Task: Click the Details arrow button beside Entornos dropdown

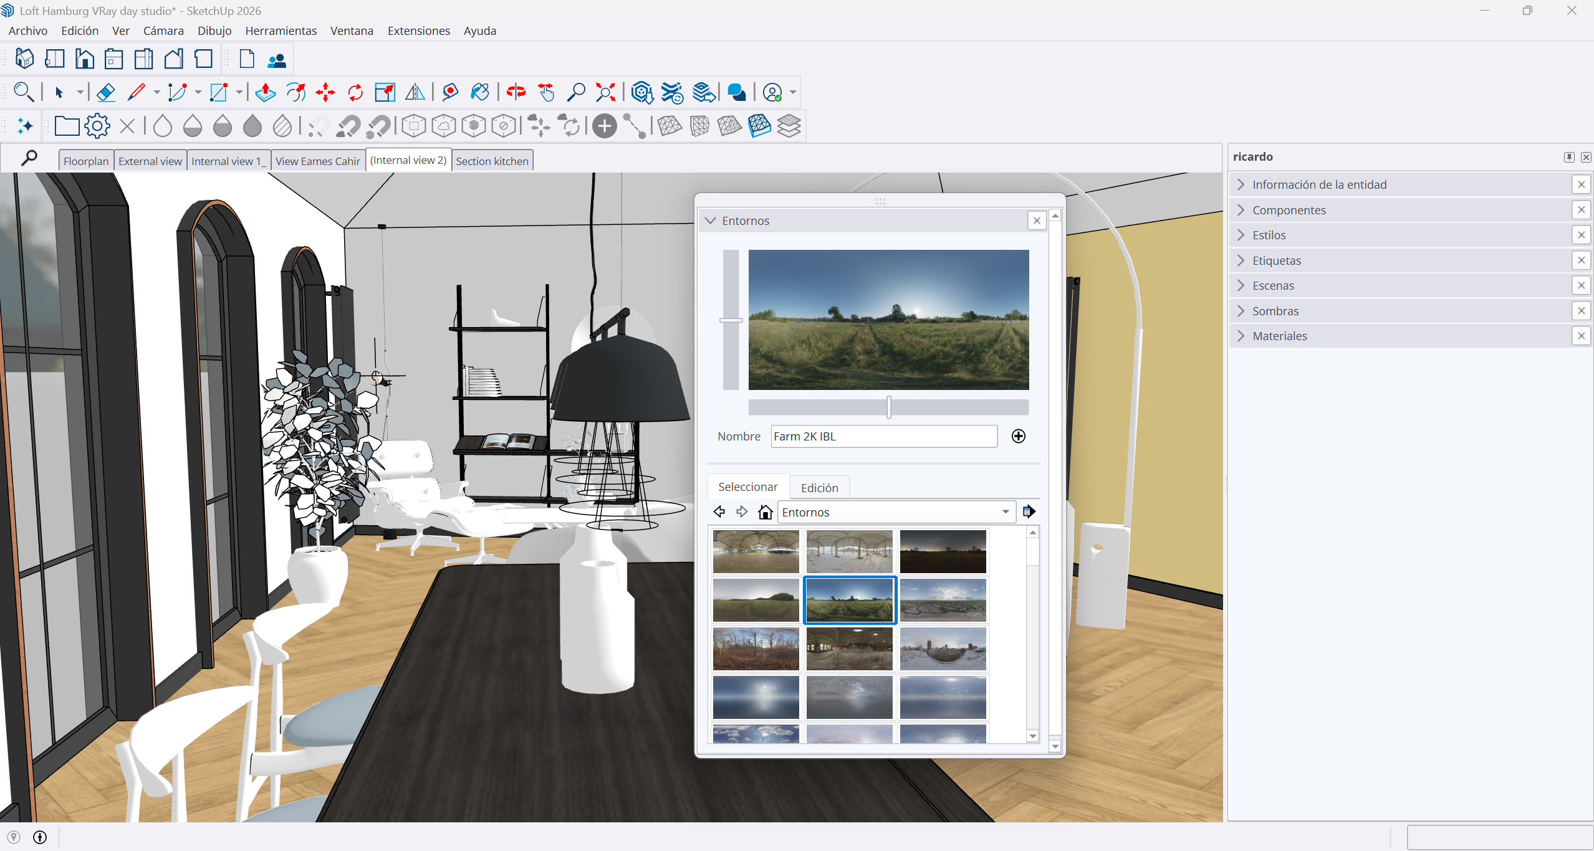Action: (1029, 511)
